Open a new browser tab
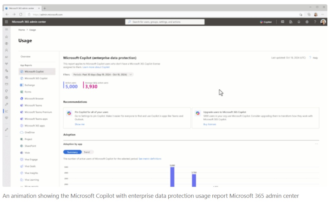The width and height of the screenshot is (331, 203). 45,8
